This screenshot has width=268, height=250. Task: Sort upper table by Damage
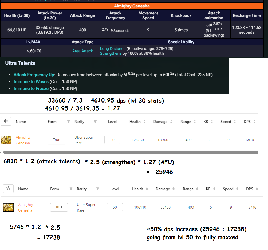[171, 122]
